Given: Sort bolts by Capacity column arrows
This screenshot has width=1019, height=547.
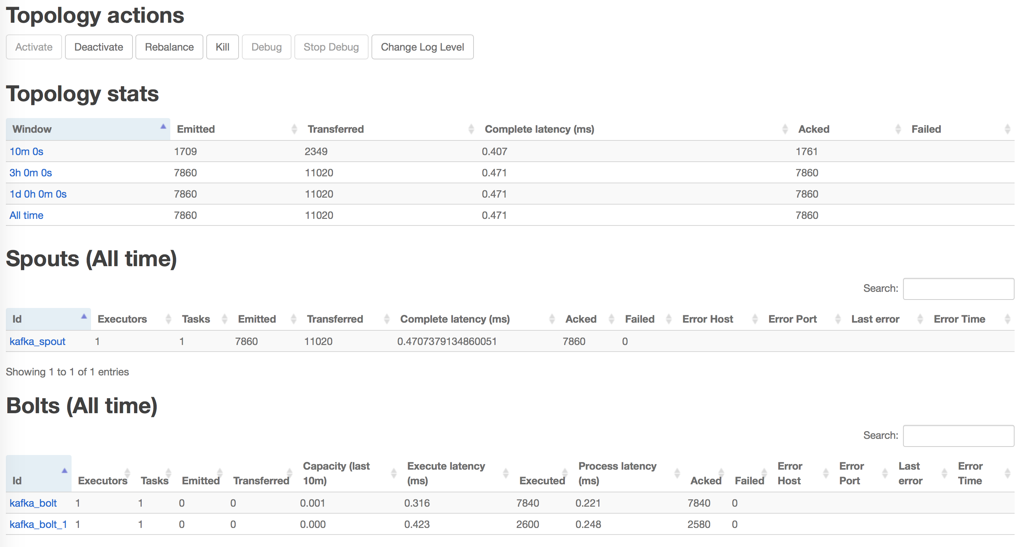Looking at the screenshot, I should 394,473.
